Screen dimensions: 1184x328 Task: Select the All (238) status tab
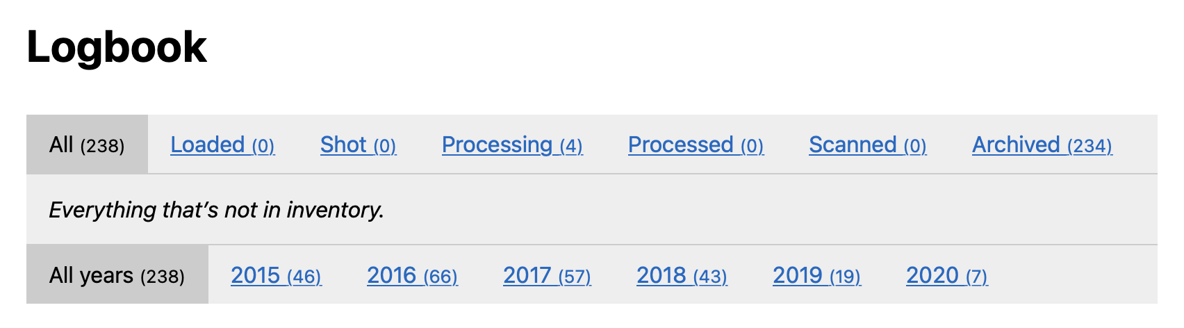point(87,145)
